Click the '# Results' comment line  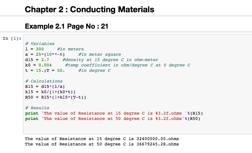[37, 108]
